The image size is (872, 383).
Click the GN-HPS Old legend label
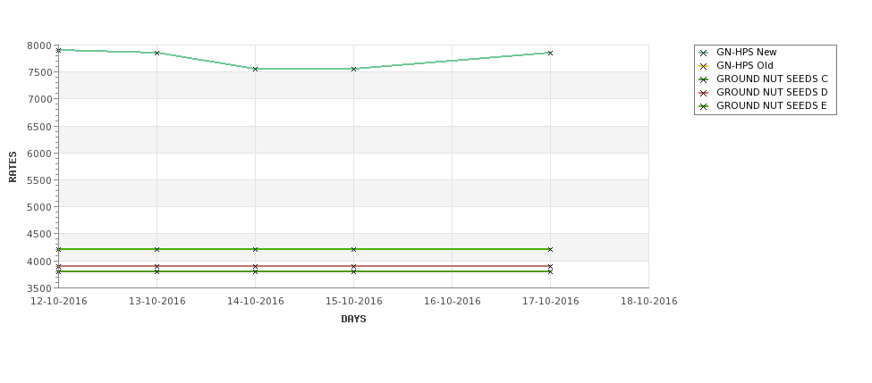click(745, 65)
